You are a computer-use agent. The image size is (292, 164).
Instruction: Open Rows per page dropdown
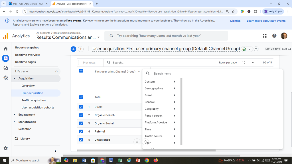pyautogui.click(x=248, y=63)
